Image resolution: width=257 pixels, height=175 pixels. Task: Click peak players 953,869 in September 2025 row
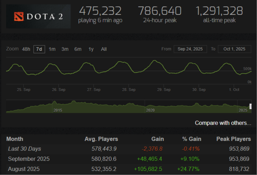(239, 159)
